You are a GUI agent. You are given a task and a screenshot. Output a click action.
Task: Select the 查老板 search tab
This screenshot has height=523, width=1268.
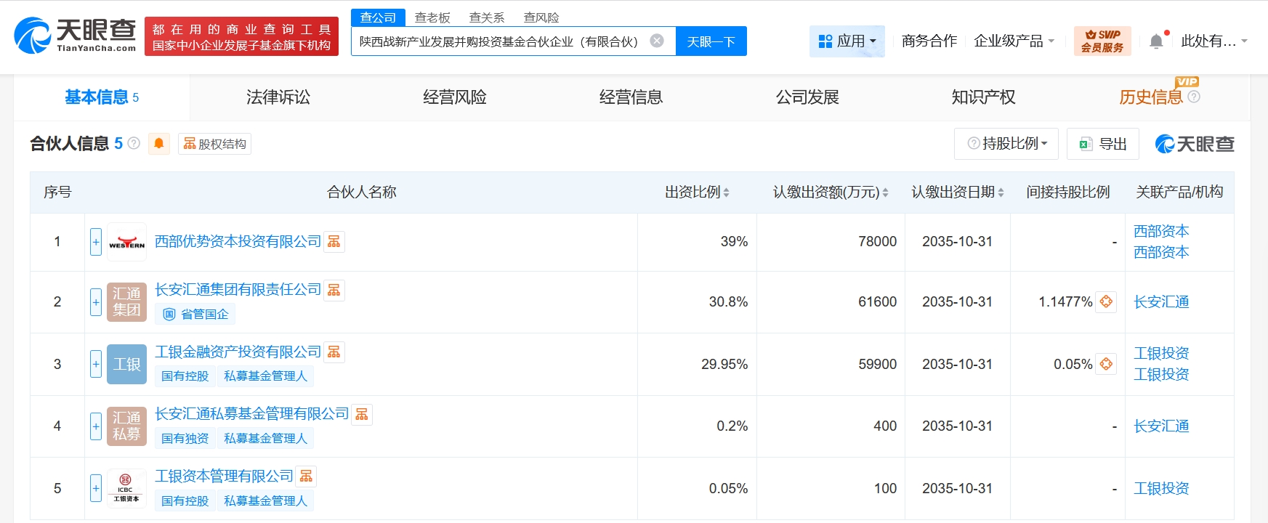(x=432, y=17)
